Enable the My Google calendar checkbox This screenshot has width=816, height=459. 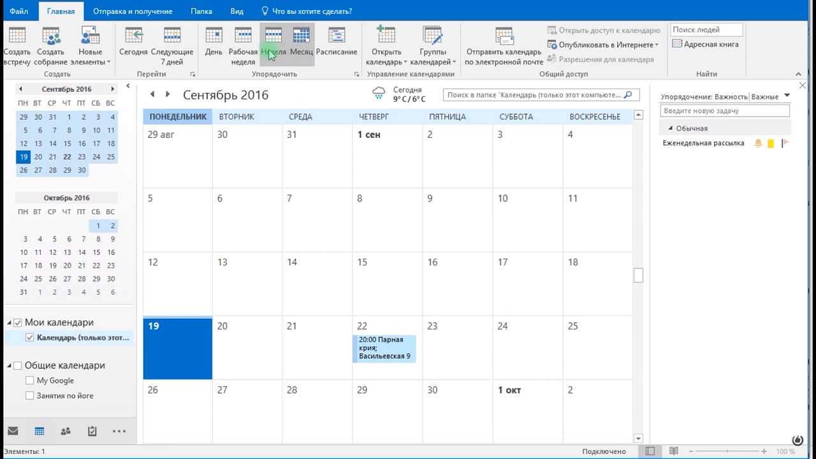pos(30,381)
